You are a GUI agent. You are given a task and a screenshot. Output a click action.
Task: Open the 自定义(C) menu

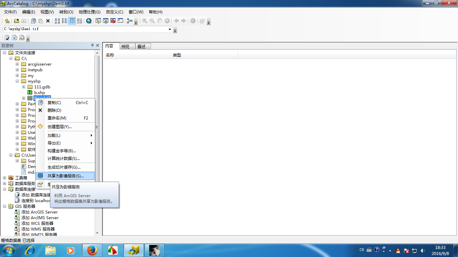(x=115, y=12)
